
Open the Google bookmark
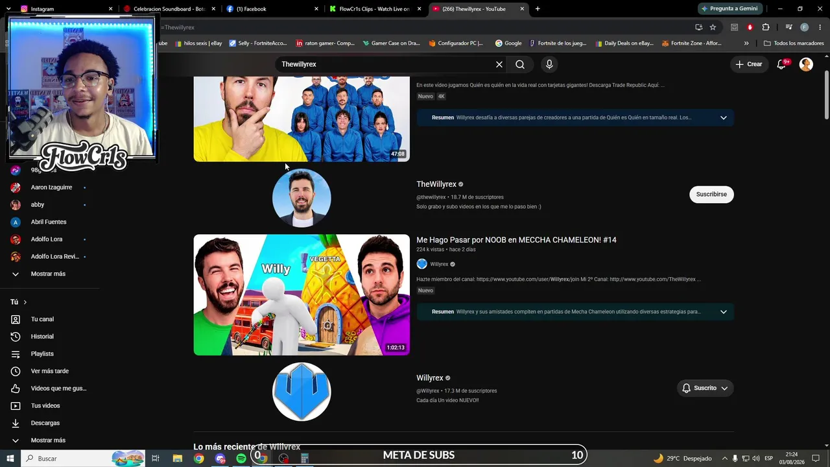coord(508,43)
